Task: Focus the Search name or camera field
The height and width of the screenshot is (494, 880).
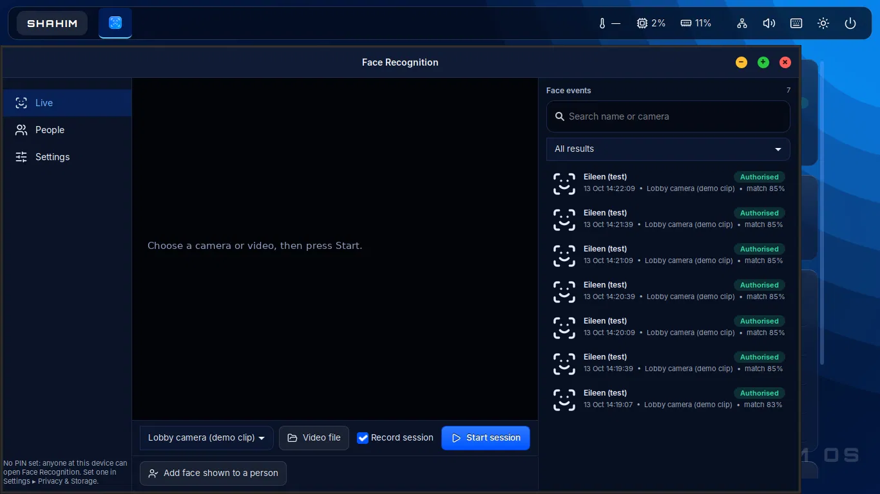Action: [x=668, y=116]
